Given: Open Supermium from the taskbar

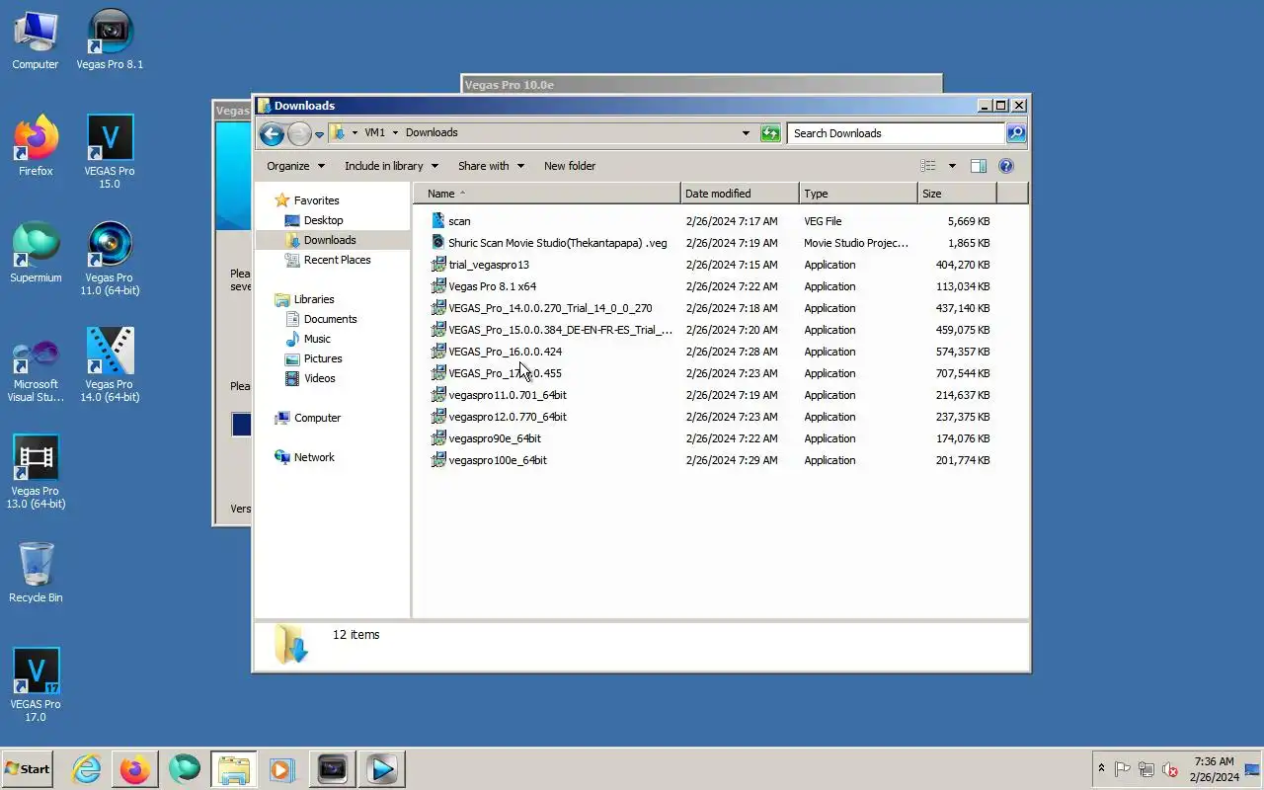Looking at the screenshot, I should (x=185, y=768).
